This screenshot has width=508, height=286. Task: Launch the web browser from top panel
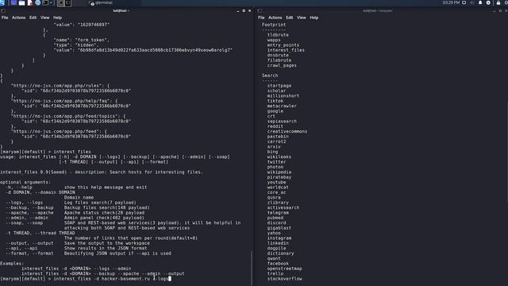tap(37, 3)
